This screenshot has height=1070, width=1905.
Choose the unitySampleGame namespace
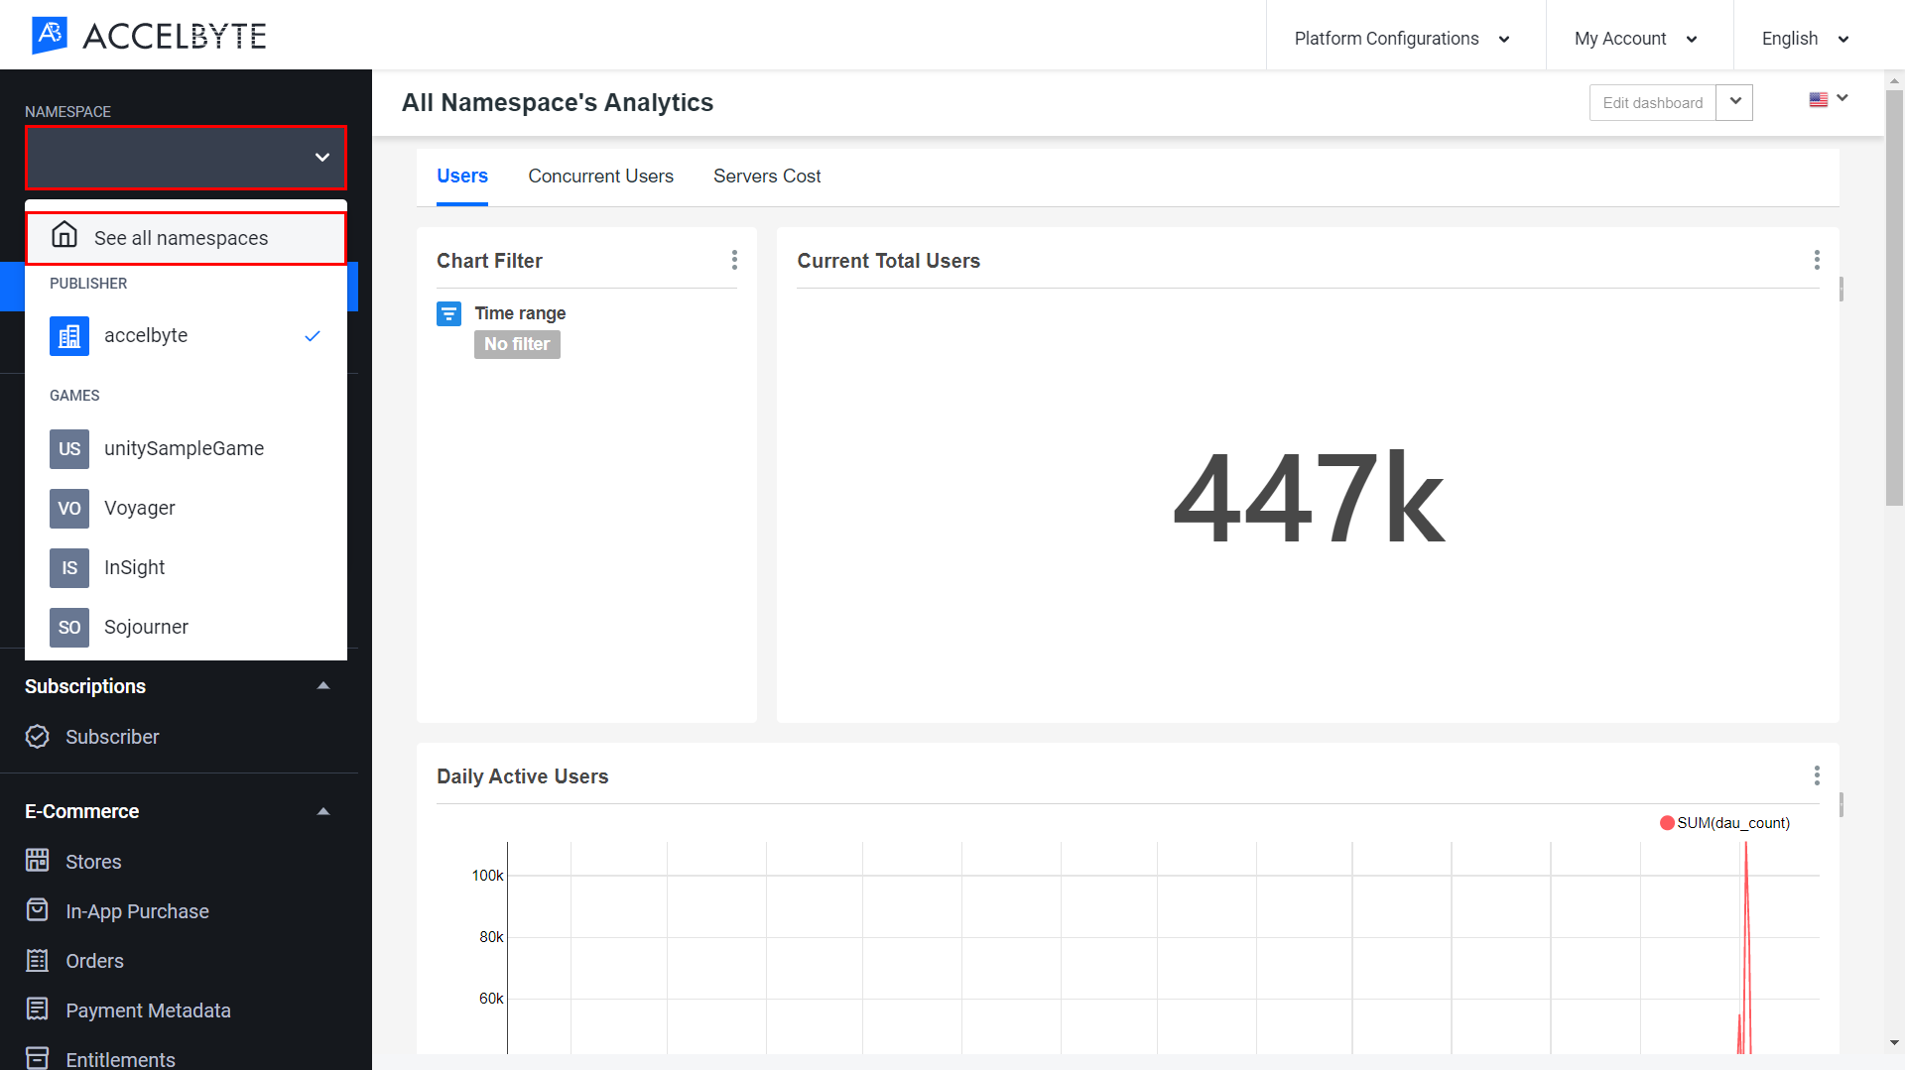point(186,449)
